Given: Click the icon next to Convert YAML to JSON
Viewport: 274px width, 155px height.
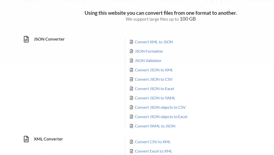Looking at the screenshot, I should tap(131, 126).
